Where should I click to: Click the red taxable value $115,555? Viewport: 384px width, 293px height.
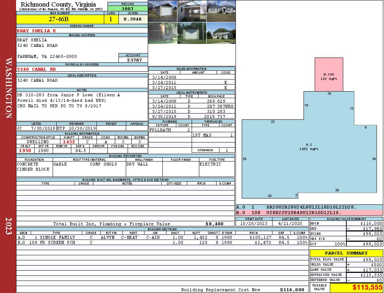pos(367,288)
